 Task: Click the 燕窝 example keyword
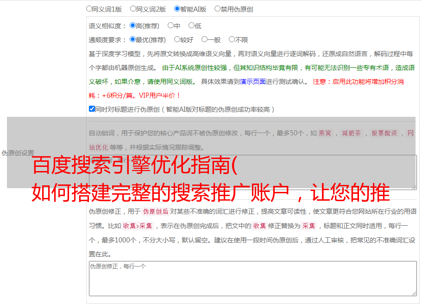click(x=325, y=133)
